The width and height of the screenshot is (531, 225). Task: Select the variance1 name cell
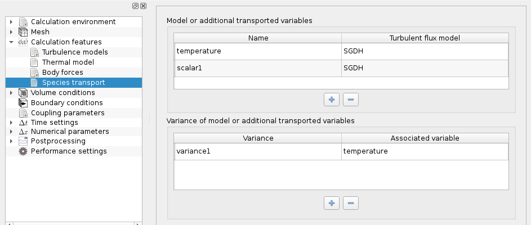(257, 152)
